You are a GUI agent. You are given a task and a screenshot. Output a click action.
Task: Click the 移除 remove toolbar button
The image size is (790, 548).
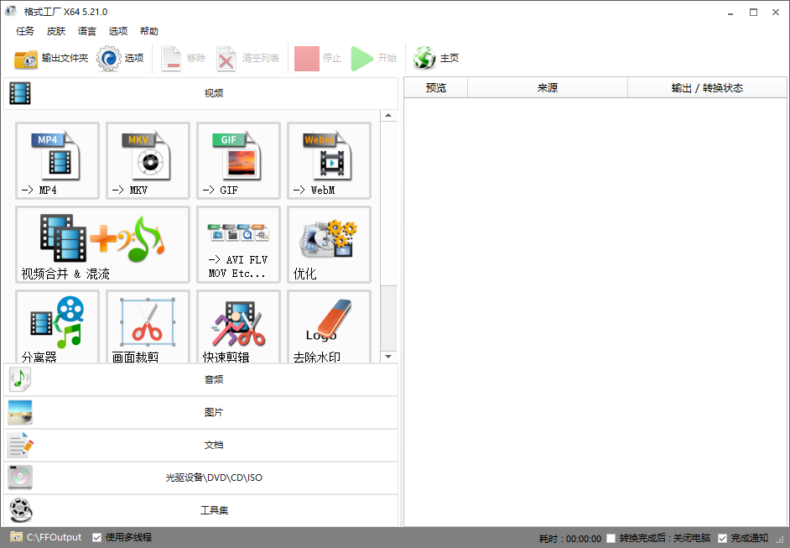coord(184,59)
